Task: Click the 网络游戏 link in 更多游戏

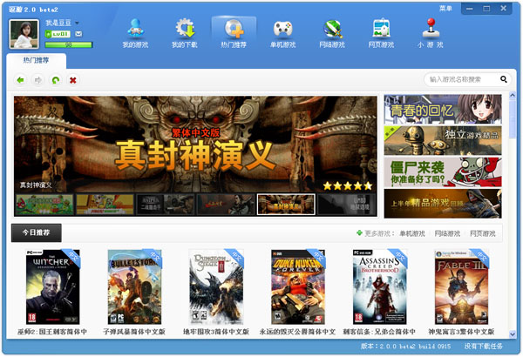Action: point(447,233)
